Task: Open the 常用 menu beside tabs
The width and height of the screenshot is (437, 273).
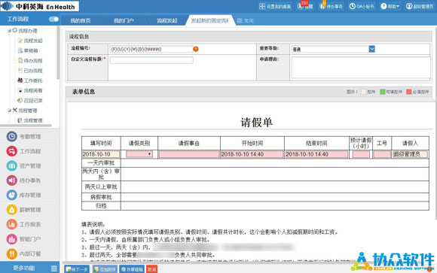Action: click(x=246, y=21)
